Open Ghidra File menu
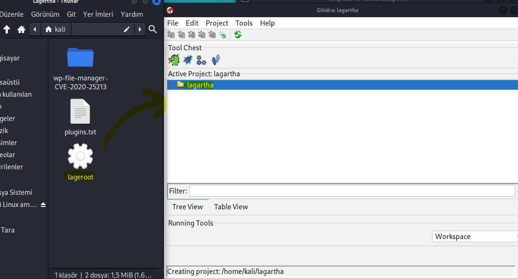 point(172,23)
